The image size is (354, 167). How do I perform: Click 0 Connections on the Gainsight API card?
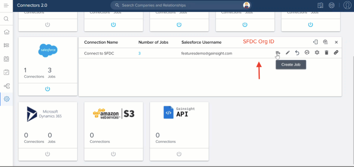click(x=165, y=138)
